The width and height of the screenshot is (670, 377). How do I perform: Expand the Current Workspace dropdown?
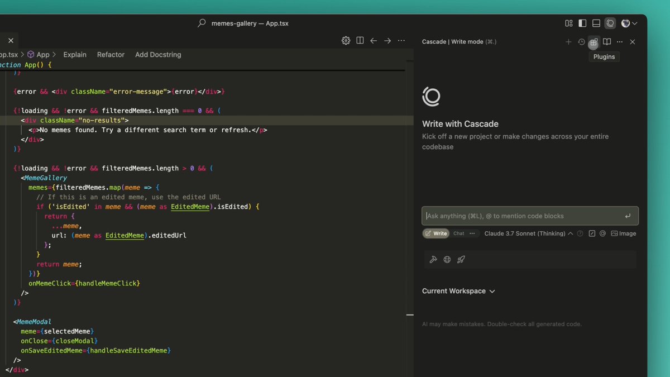pyautogui.click(x=458, y=291)
